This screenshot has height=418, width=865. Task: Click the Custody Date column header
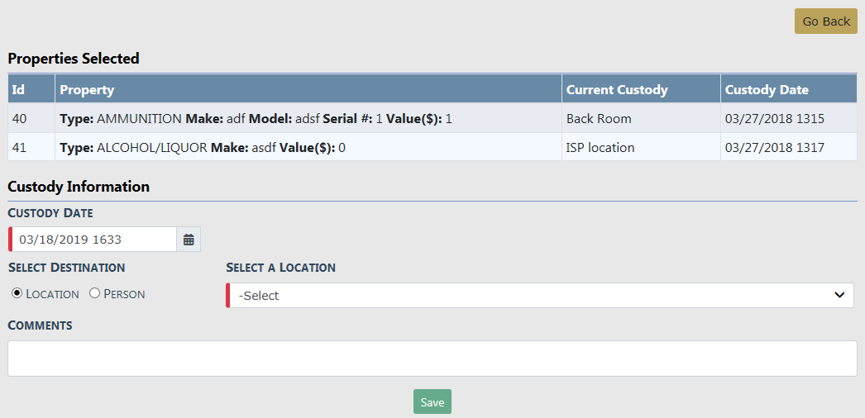pos(767,89)
